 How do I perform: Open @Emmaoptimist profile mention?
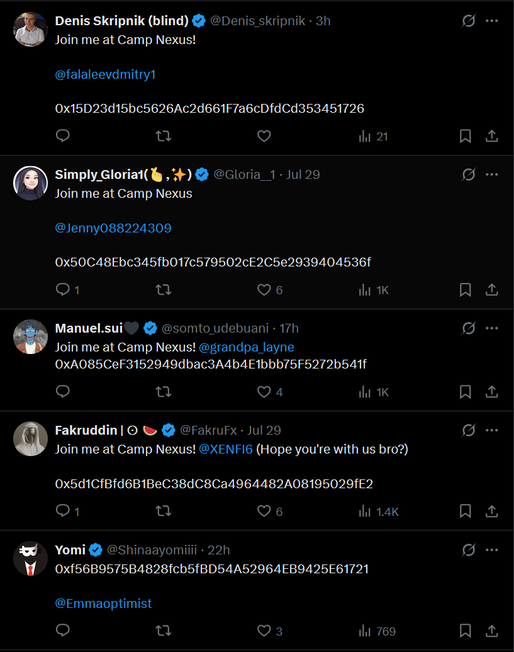(x=103, y=603)
